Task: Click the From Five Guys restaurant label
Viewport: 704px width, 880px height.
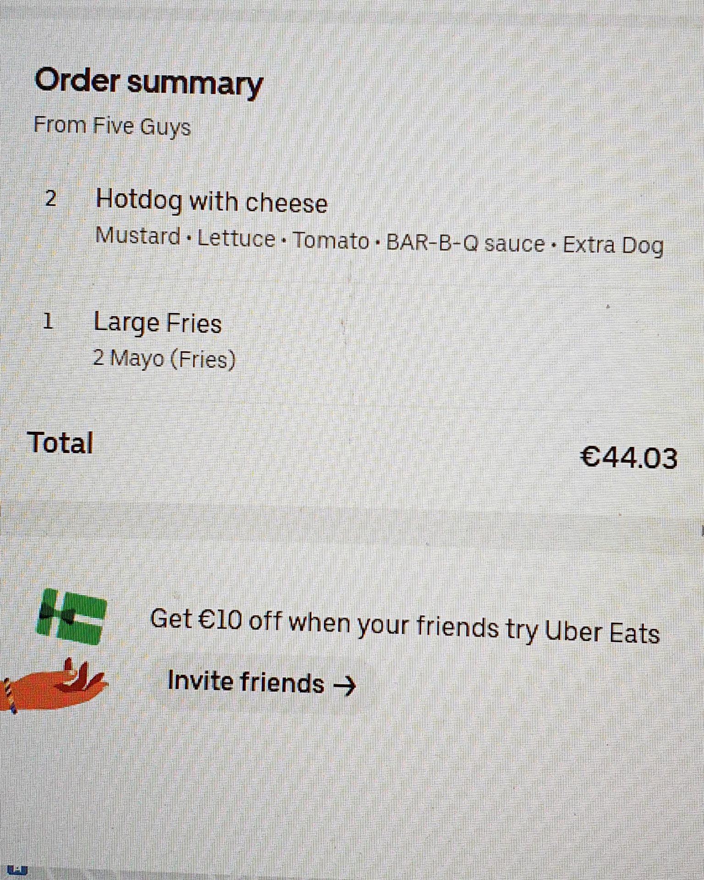Action: click(112, 126)
